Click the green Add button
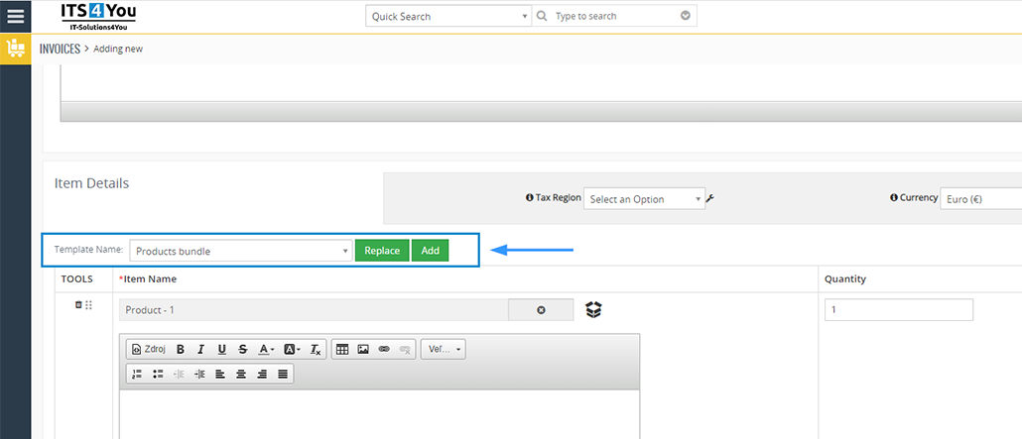 pyautogui.click(x=431, y=251)
